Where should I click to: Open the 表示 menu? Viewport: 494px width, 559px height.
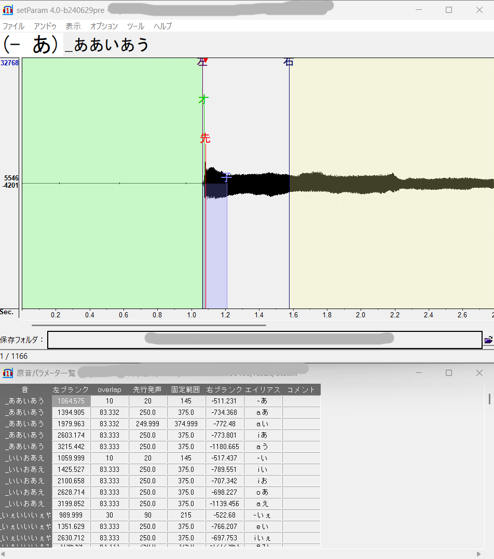(x=73, y=26)
